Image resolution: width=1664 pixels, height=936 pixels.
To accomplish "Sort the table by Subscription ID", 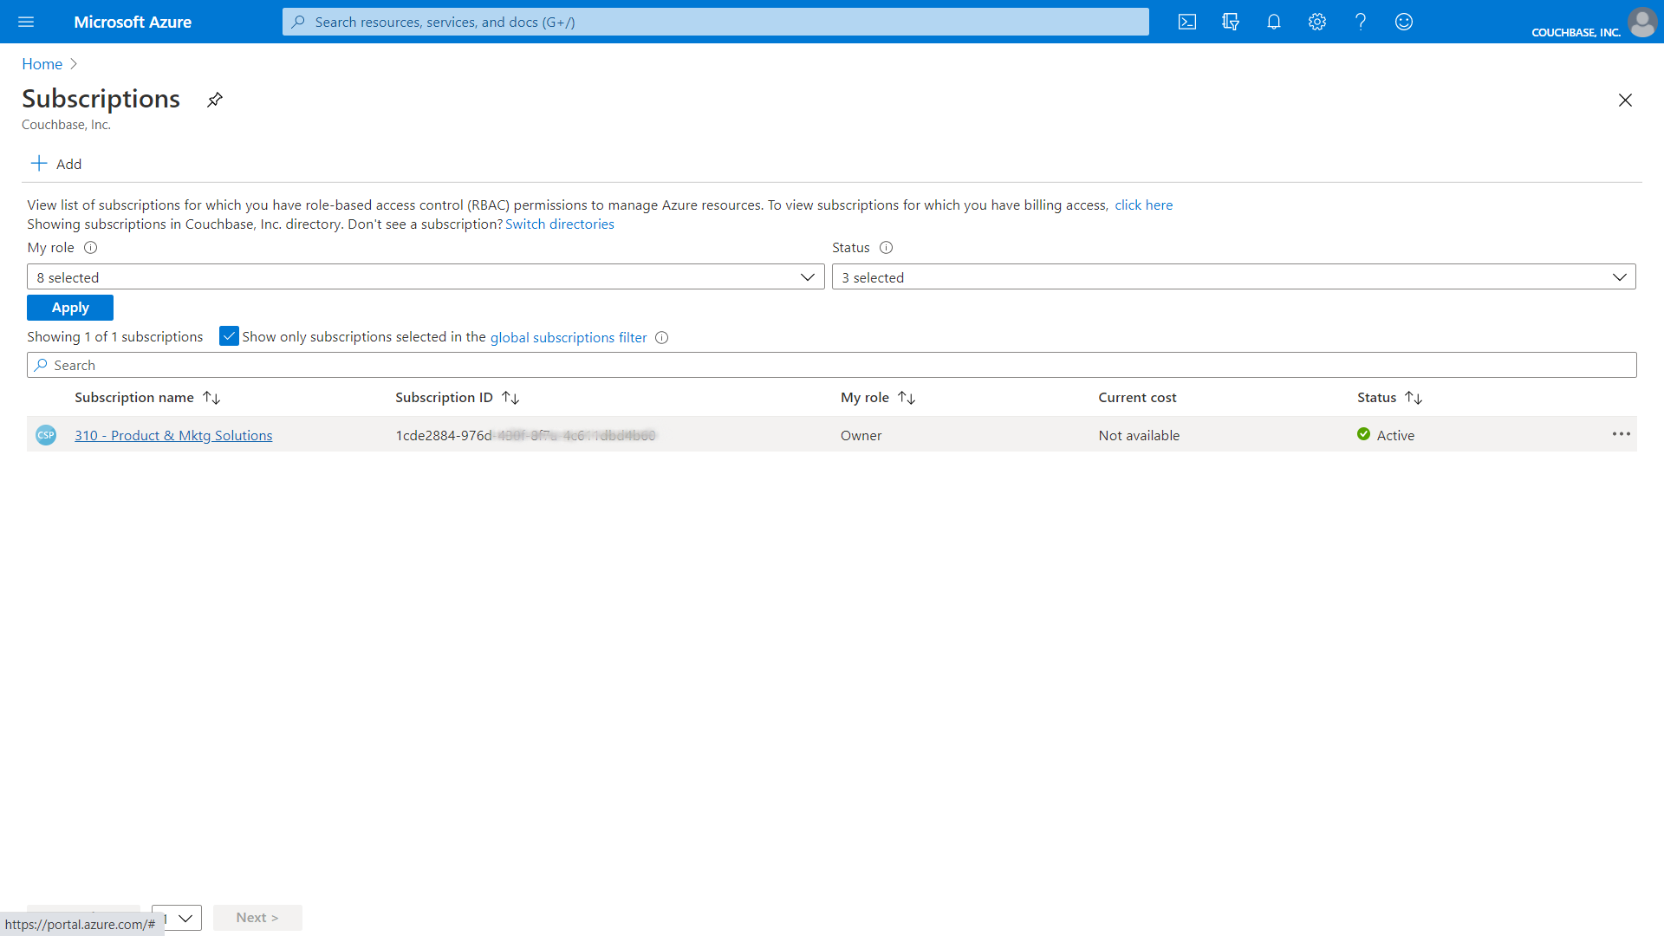I will pyautogui.click(x=510, y=397).
